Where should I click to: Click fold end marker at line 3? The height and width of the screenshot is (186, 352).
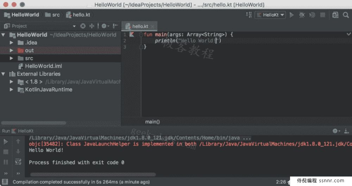pyautogui.click(x=141, y=47)
